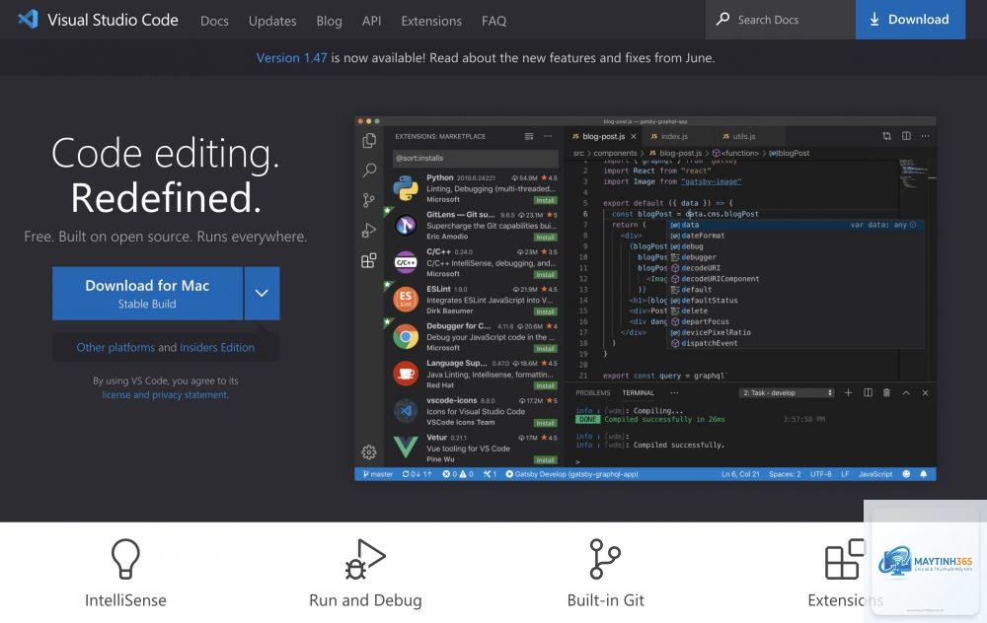Select Run icon in activity bar
The height and width of the screenshot is (623, 987).
[369, 230]
